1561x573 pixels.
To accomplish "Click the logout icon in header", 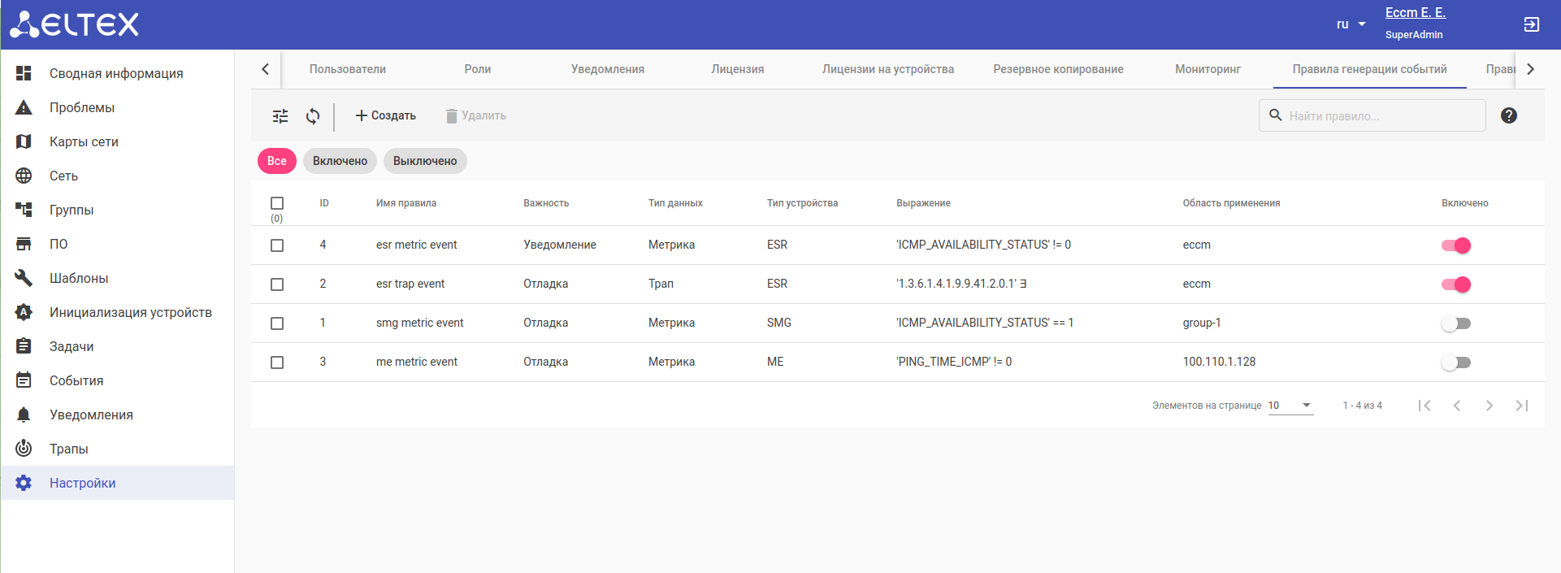I will 1531,24.
